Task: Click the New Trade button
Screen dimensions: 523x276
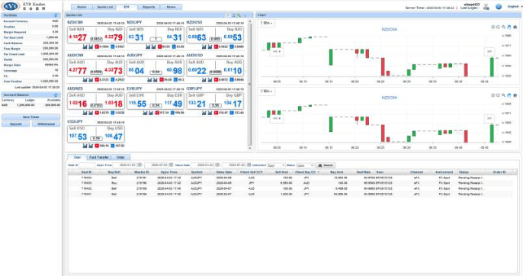Action: [x=31, y=117]
